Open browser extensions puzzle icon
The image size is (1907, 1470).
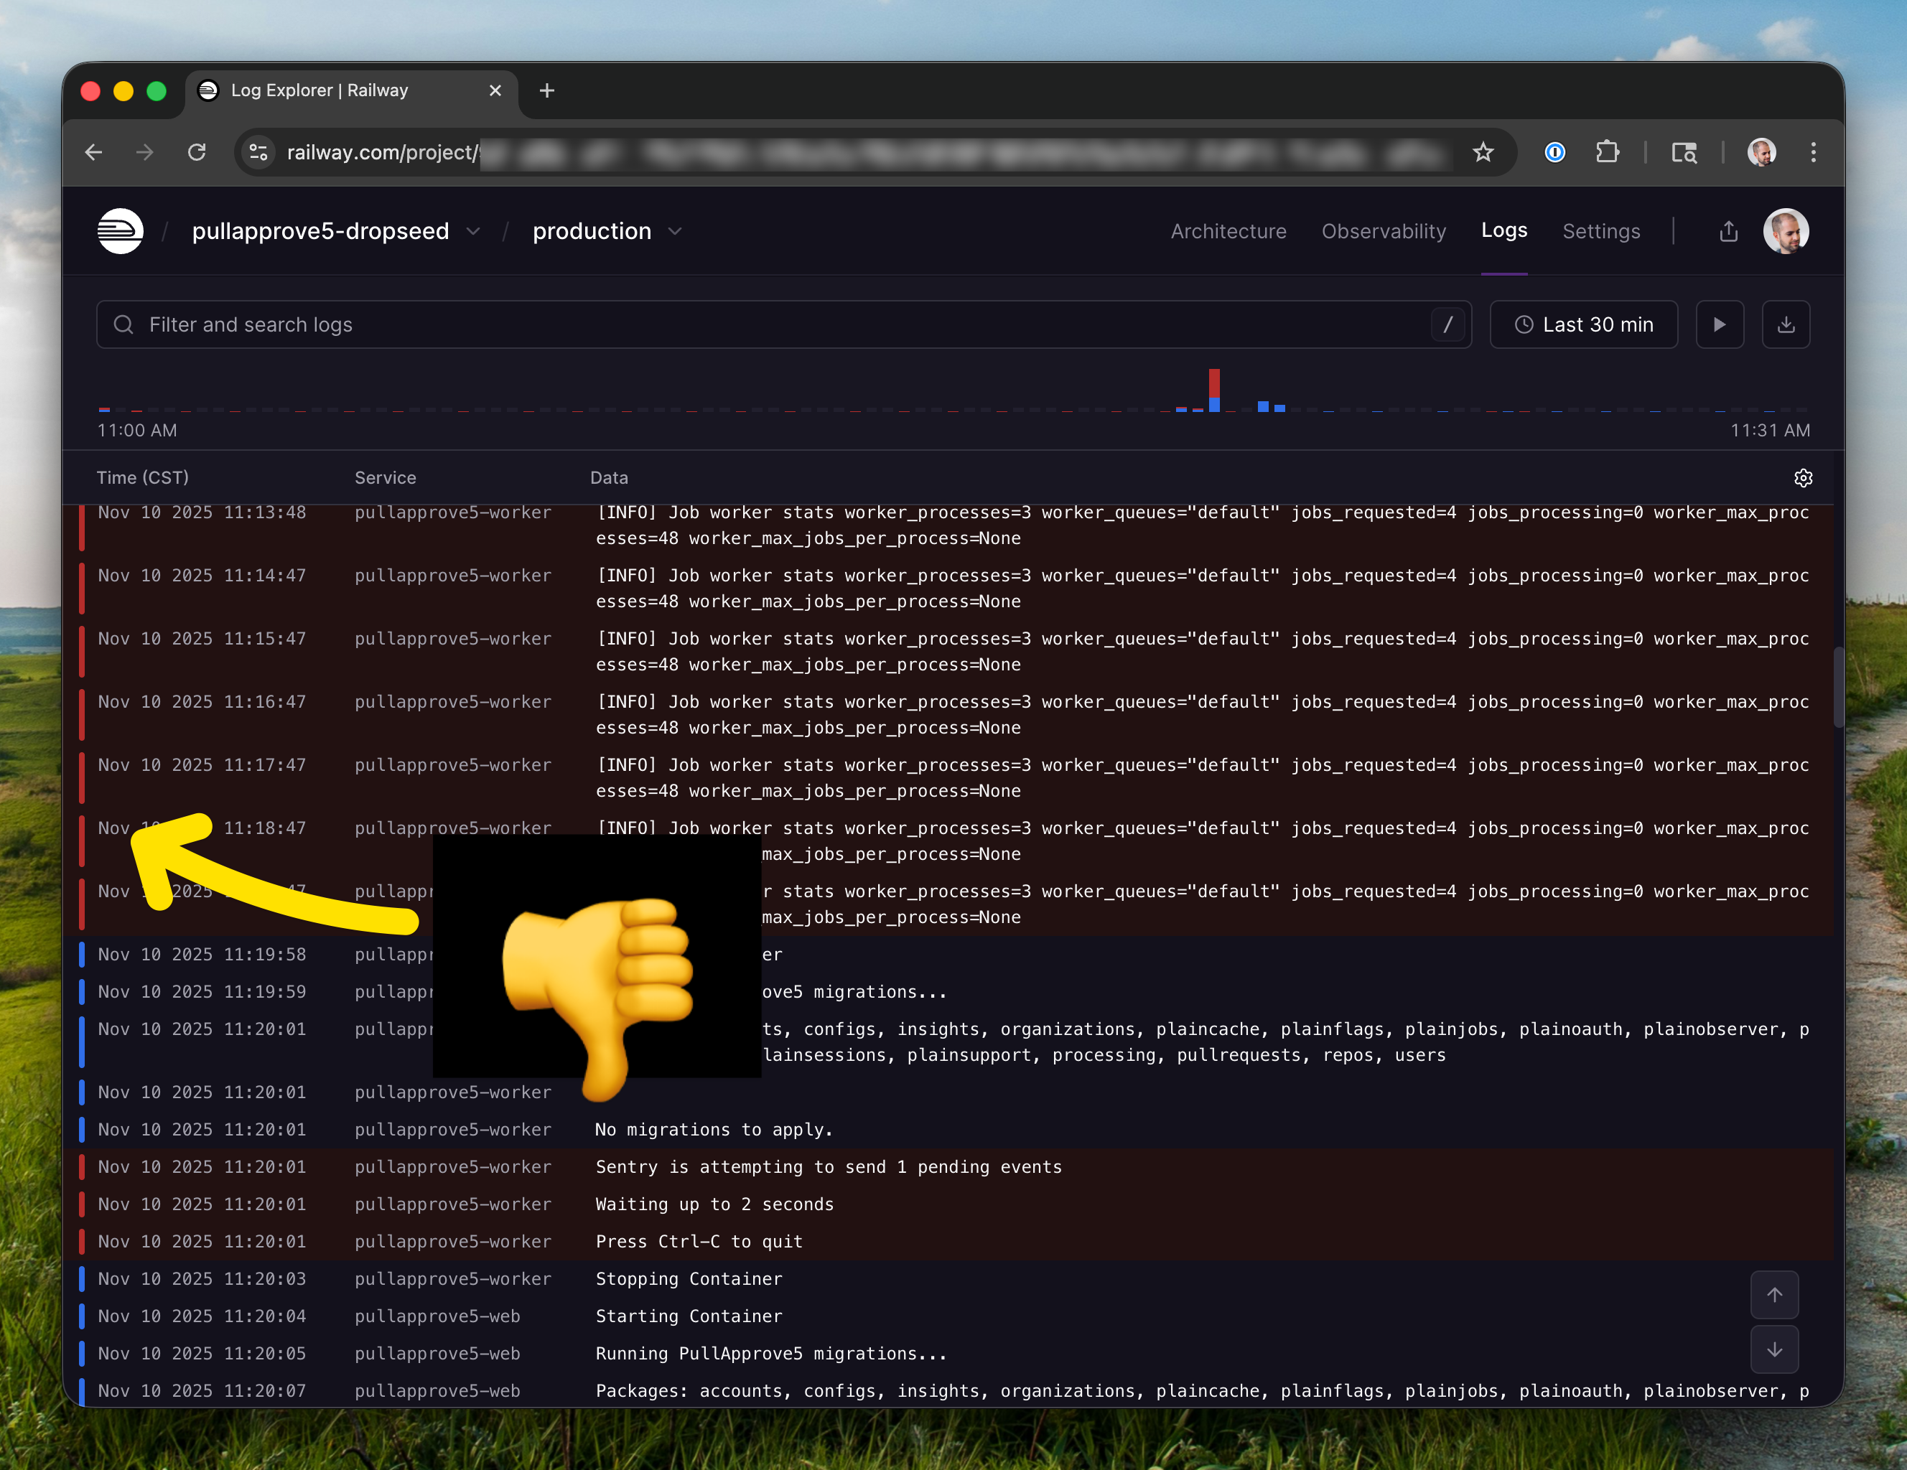[x=1607, y=153]
